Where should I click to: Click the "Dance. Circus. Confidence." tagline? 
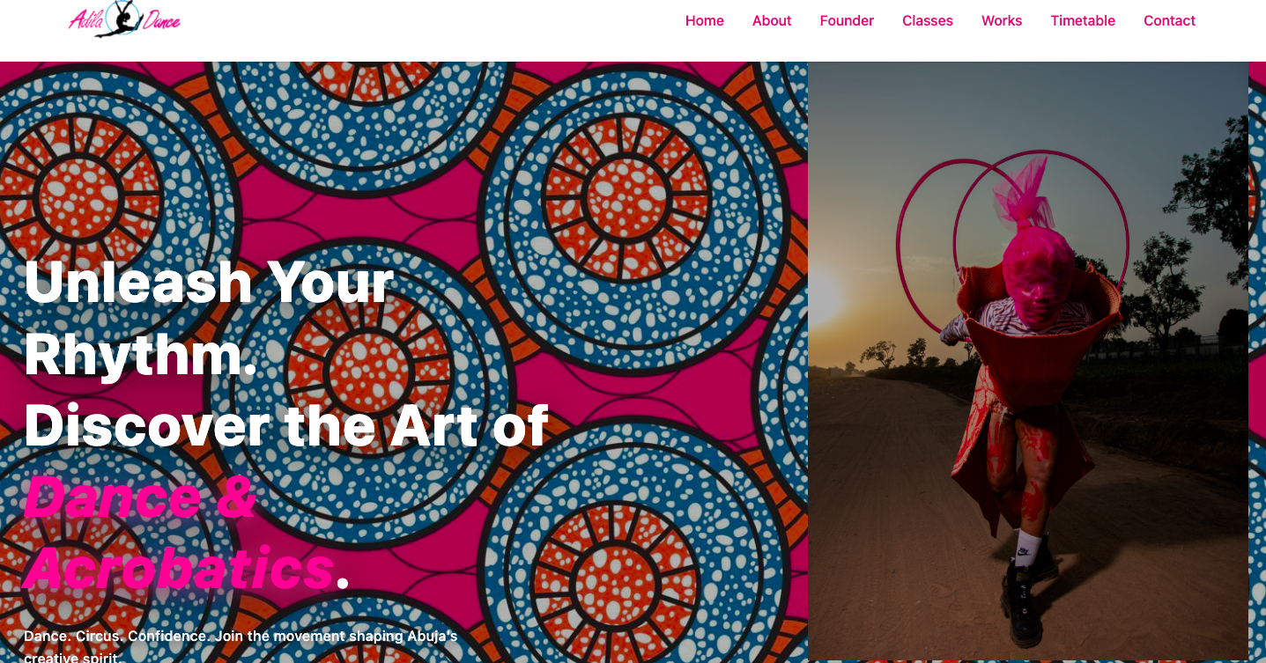[x=116, y=636]
